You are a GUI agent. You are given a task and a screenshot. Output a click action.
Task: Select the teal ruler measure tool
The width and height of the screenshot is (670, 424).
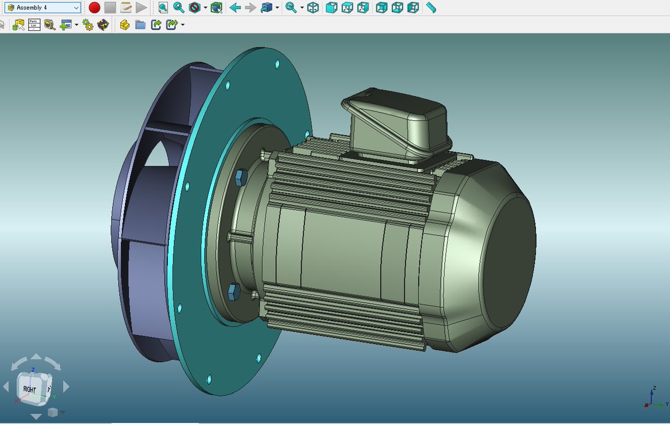431,8
